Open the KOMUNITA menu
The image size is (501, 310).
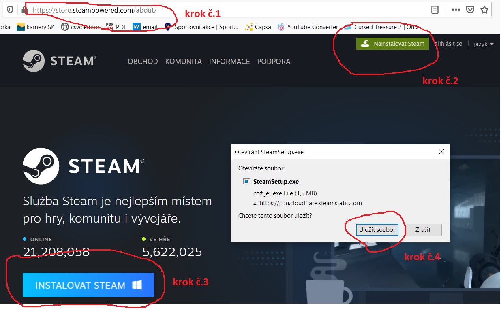[184, 62]
